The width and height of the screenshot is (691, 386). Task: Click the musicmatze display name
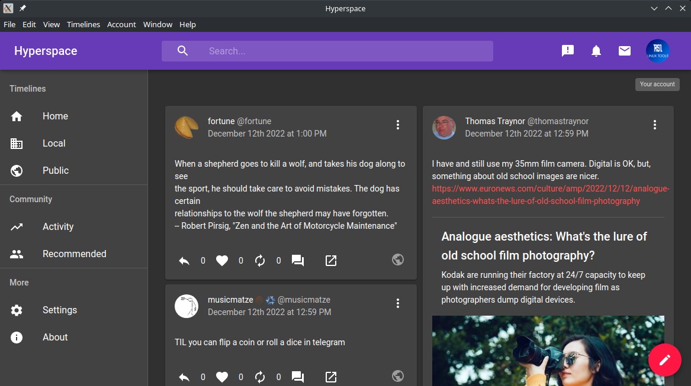[230, 300]
